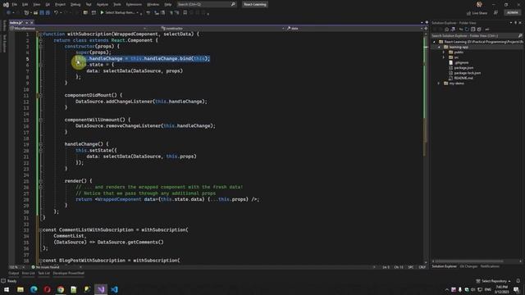The height and width of the screenshot is (295, 525).
Task: Click the Solution Explorer Home icon
Action: click(x=446, y=29)
